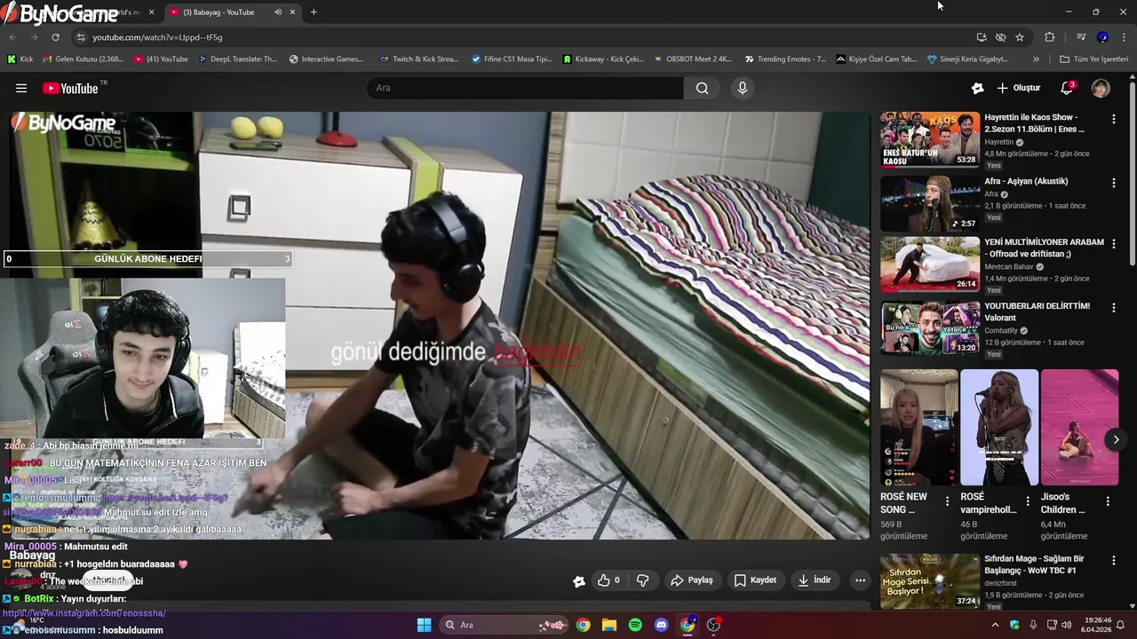
Task: Open the Windows Start menu
Action: coord(424,625)
